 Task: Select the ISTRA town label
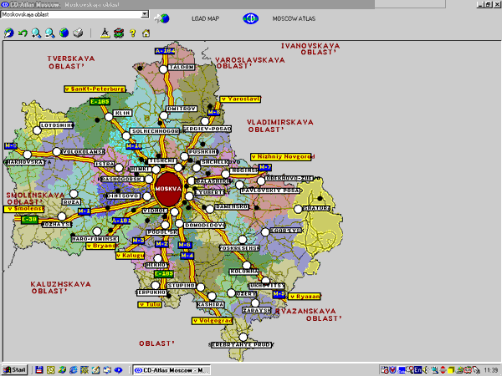click(x=104, y=164)
